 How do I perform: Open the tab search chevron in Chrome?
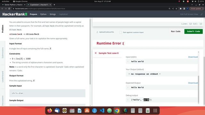pos(192,5)
